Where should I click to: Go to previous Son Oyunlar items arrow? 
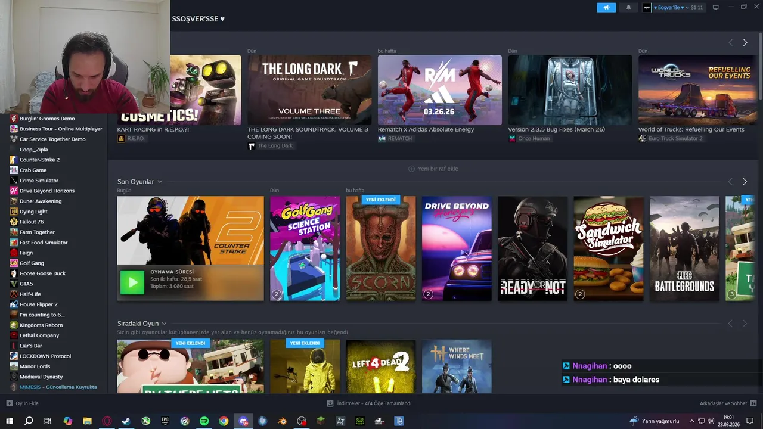click(x=730, y=182)
